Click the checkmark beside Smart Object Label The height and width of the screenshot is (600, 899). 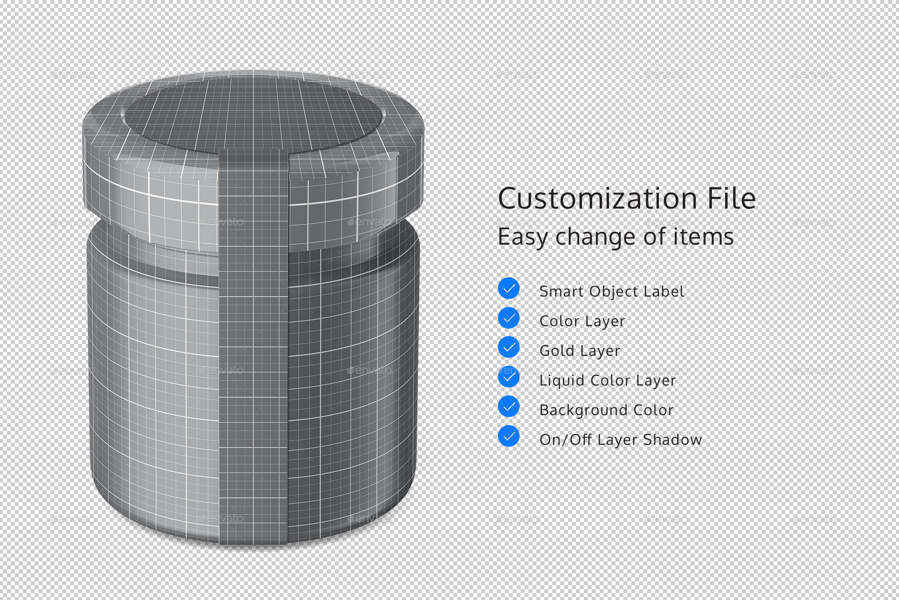(509, 289)
